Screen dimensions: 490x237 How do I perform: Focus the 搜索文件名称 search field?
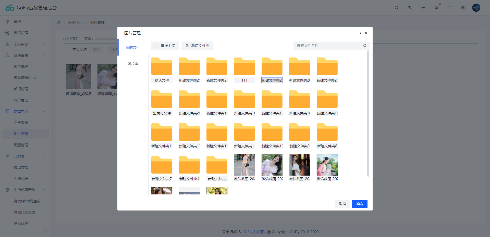(332, 46)
